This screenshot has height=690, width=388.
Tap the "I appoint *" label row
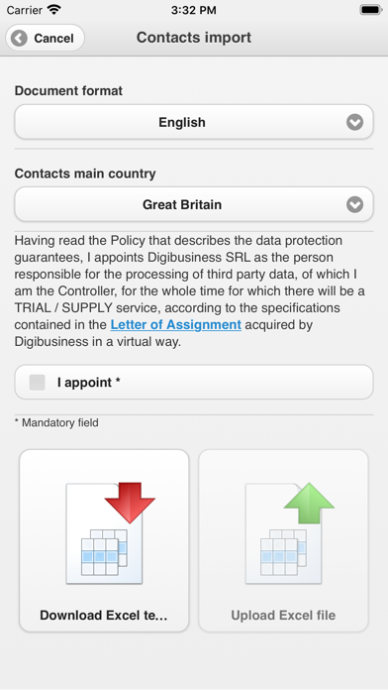tap(194, 382)
